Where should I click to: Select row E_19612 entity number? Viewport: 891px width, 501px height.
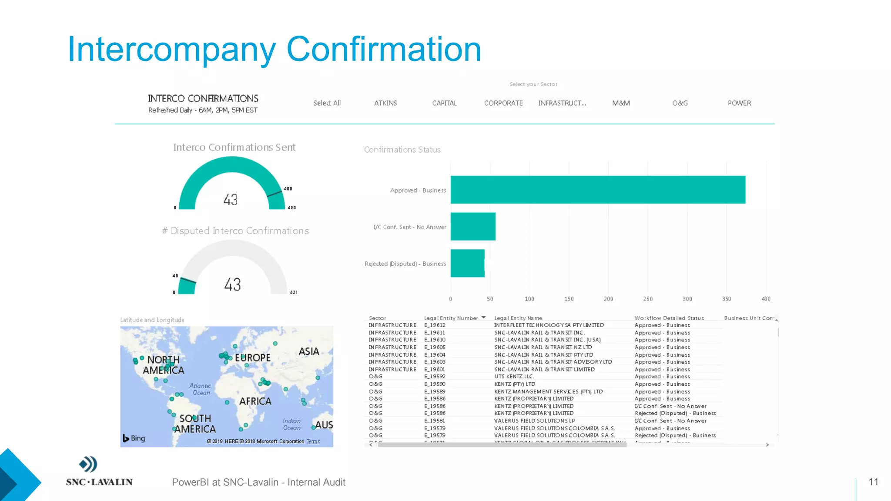(x=435, y=325)
